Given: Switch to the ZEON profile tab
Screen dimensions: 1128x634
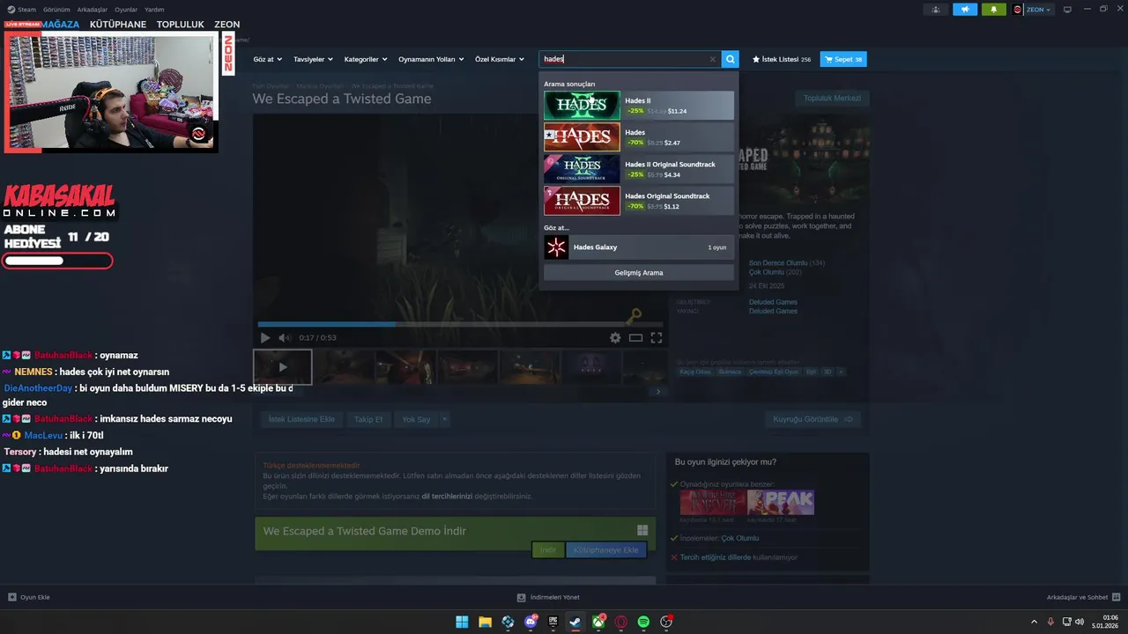Looking at the screenshot, I should point(226,25).
